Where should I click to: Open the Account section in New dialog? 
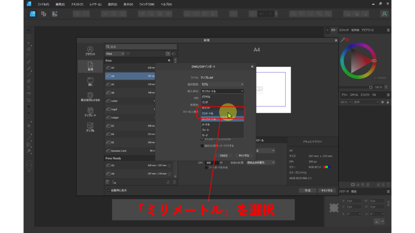click(x=90, y=51)
